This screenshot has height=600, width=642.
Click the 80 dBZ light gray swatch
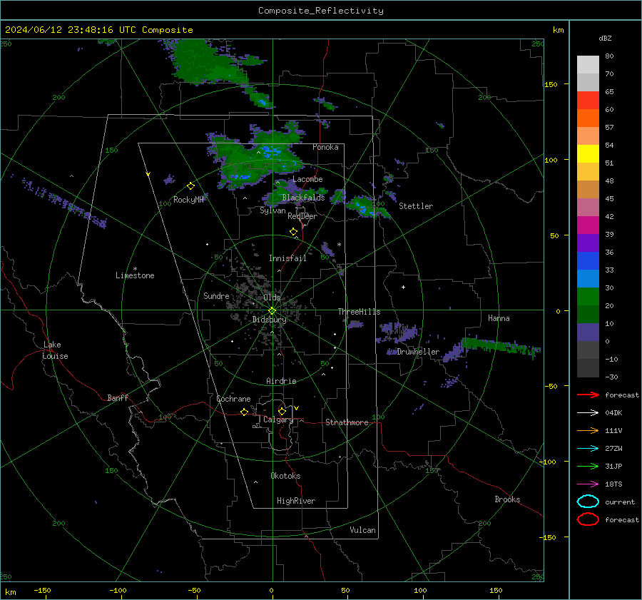click(588, 65)
